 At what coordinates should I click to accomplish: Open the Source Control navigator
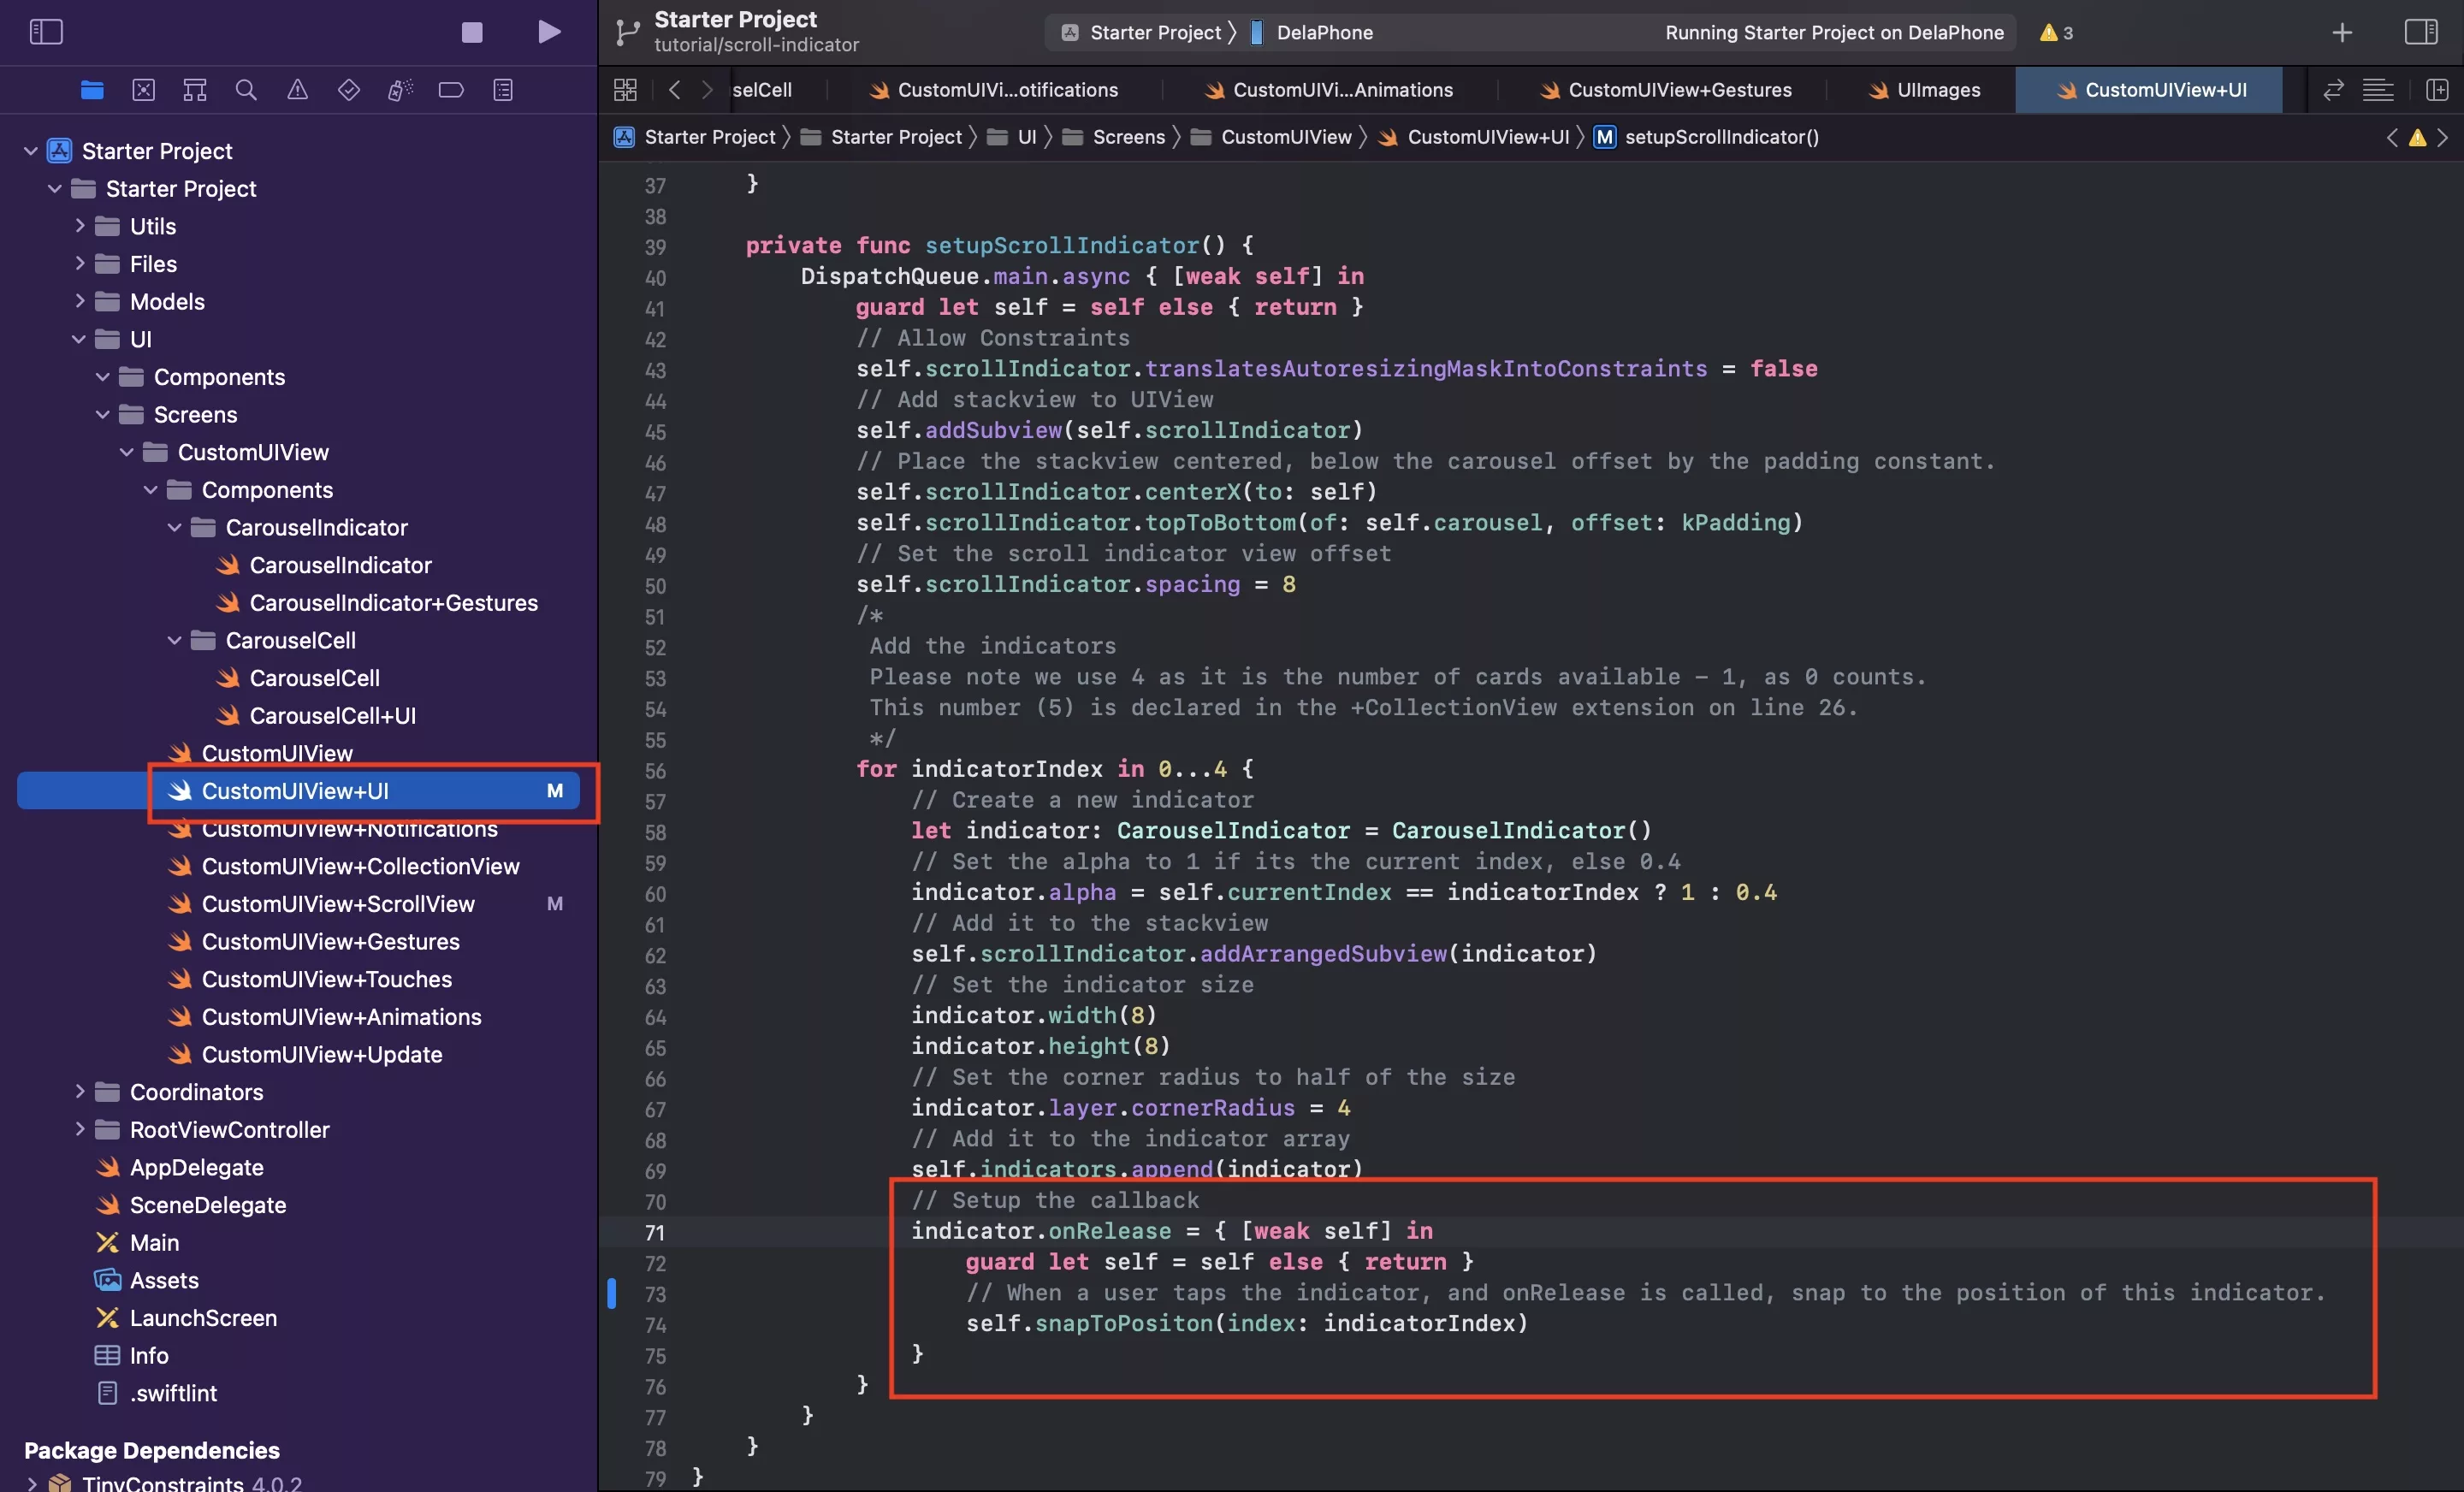(144, 90)
